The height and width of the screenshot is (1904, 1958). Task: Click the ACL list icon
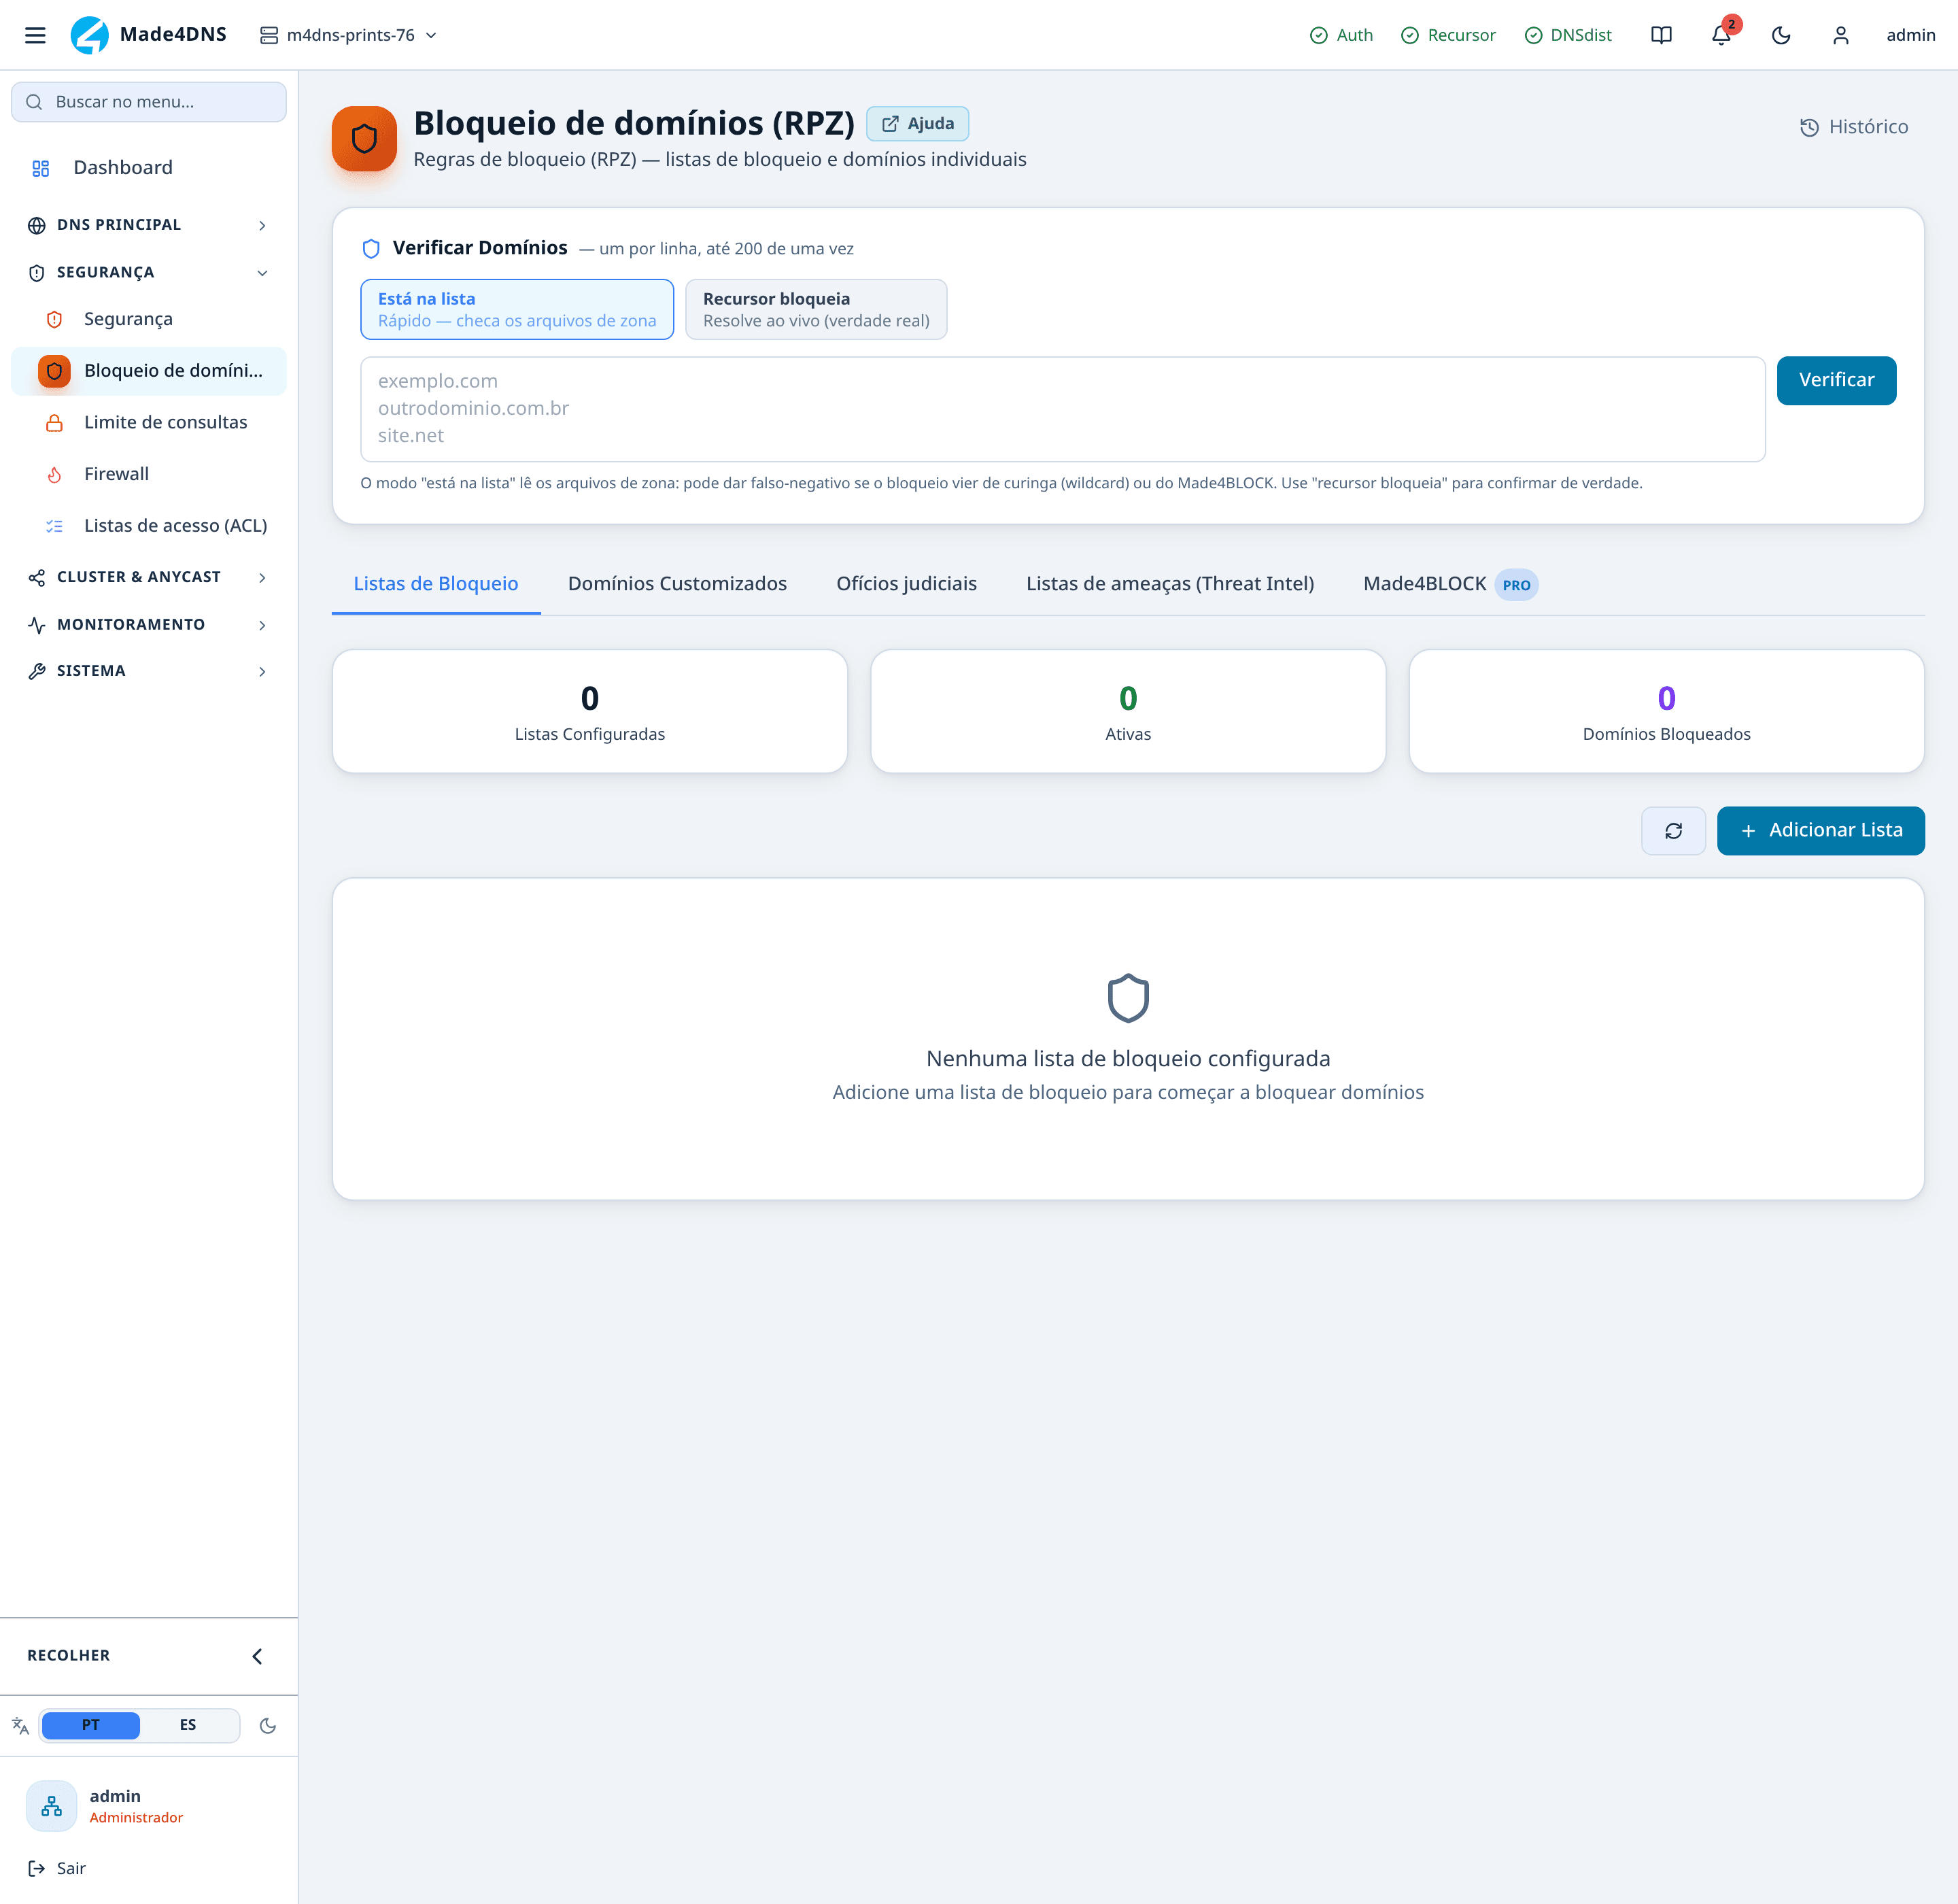pyautogui.click(x=54, y=526)
